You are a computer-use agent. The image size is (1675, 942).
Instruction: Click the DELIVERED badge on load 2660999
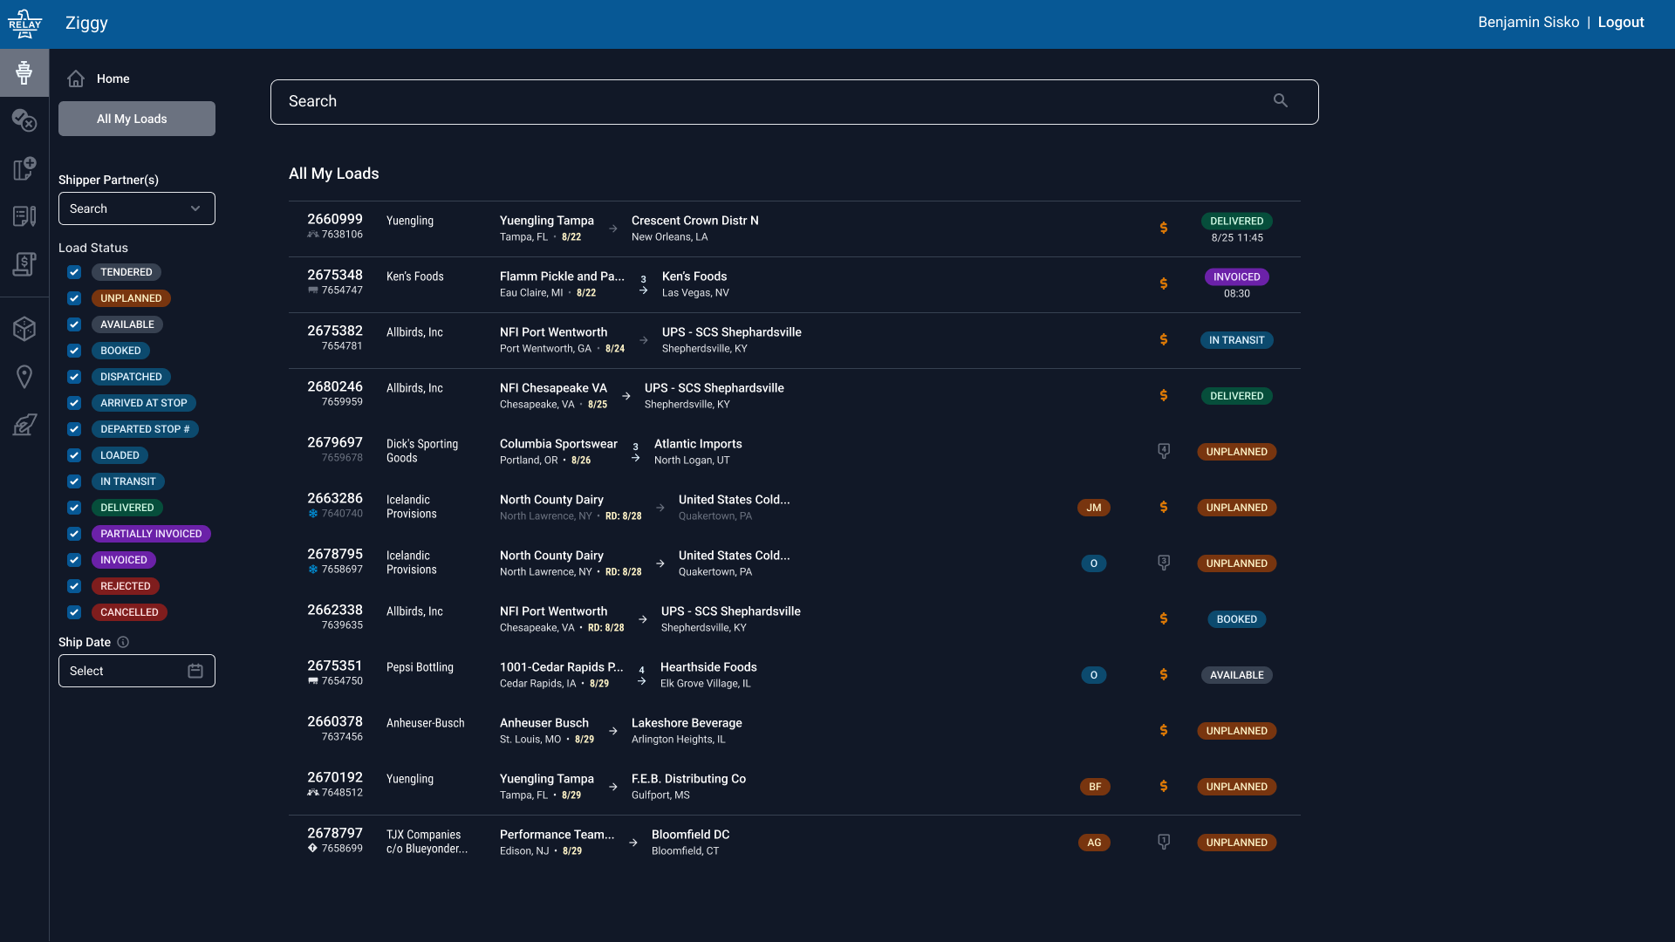(1236, 221)
